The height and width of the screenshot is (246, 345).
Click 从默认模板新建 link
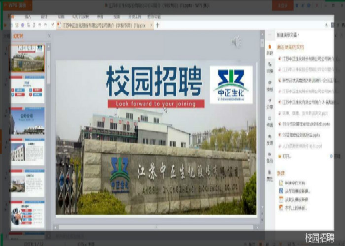click(x=296, y=200)
